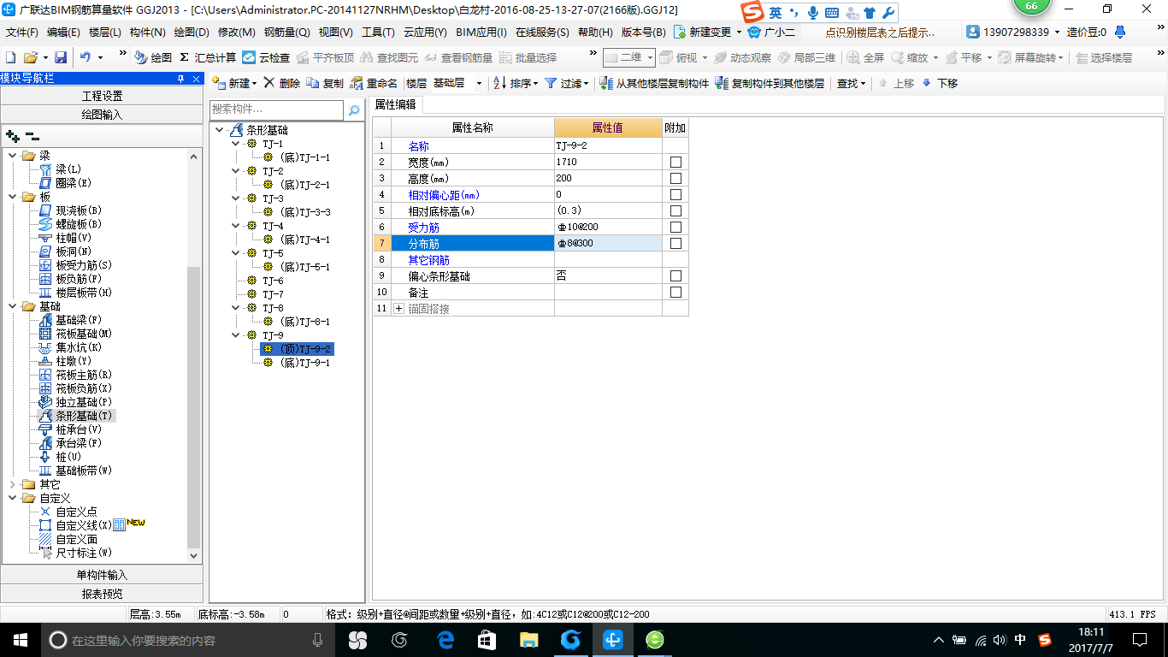Open the 基础层 floor dropdown

[479, 84]
